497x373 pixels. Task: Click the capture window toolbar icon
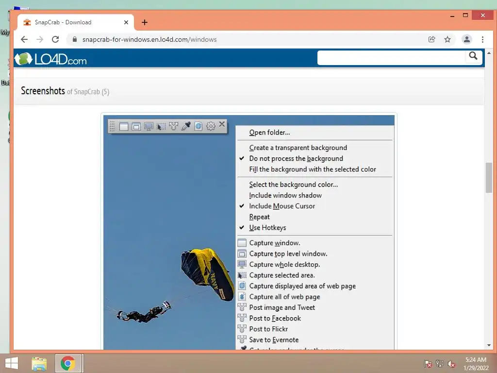coord(124,126)
